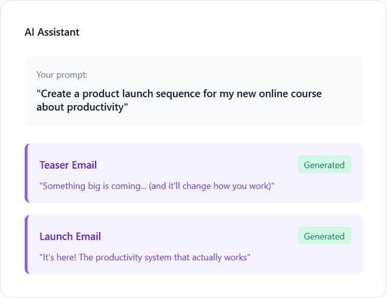Open the Launch Email title
Image resolution: width=387 pixels, height=298 pixels.
click(70, 236)
